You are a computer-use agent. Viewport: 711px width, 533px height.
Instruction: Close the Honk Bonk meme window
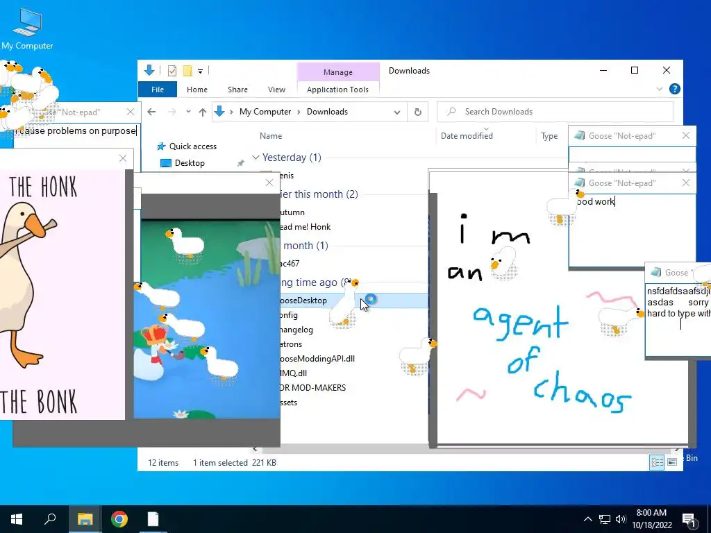point(123,158)
